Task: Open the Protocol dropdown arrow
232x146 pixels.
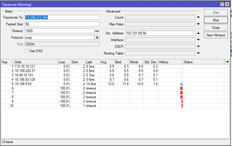Action: click(97, 38)
